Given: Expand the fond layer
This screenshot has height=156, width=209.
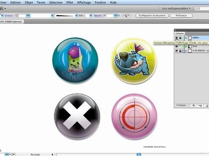Looking at the screenshot, I should pos(186,46).
